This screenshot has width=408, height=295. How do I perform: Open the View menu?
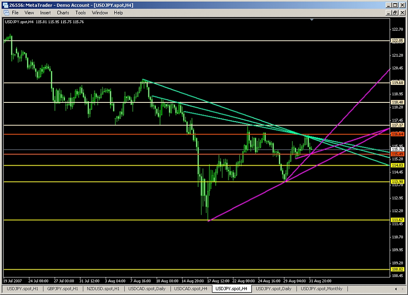(29, 13)
